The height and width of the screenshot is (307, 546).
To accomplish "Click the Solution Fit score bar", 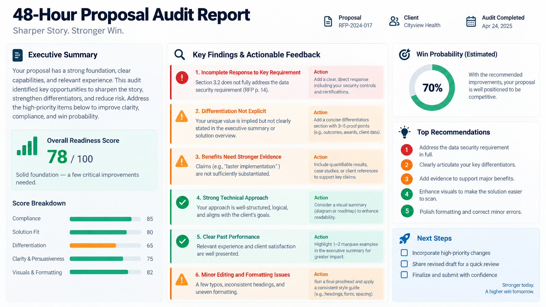I will 105,232.
